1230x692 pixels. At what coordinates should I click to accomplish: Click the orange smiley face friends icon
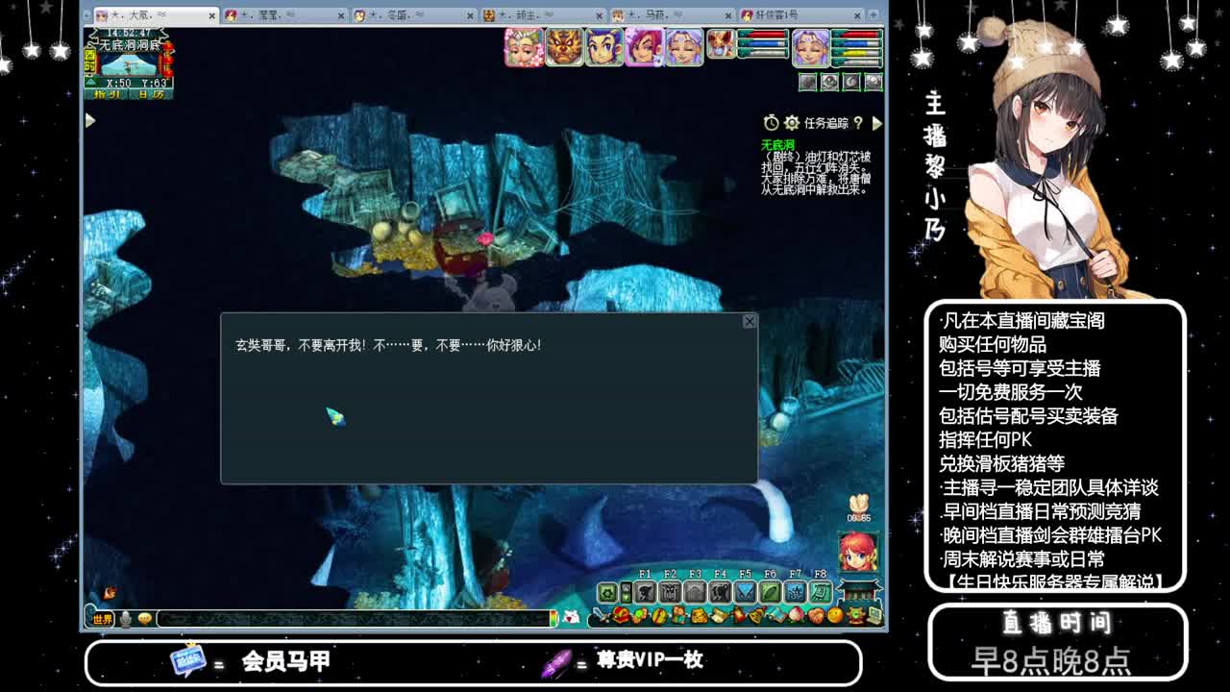[834, 616]
